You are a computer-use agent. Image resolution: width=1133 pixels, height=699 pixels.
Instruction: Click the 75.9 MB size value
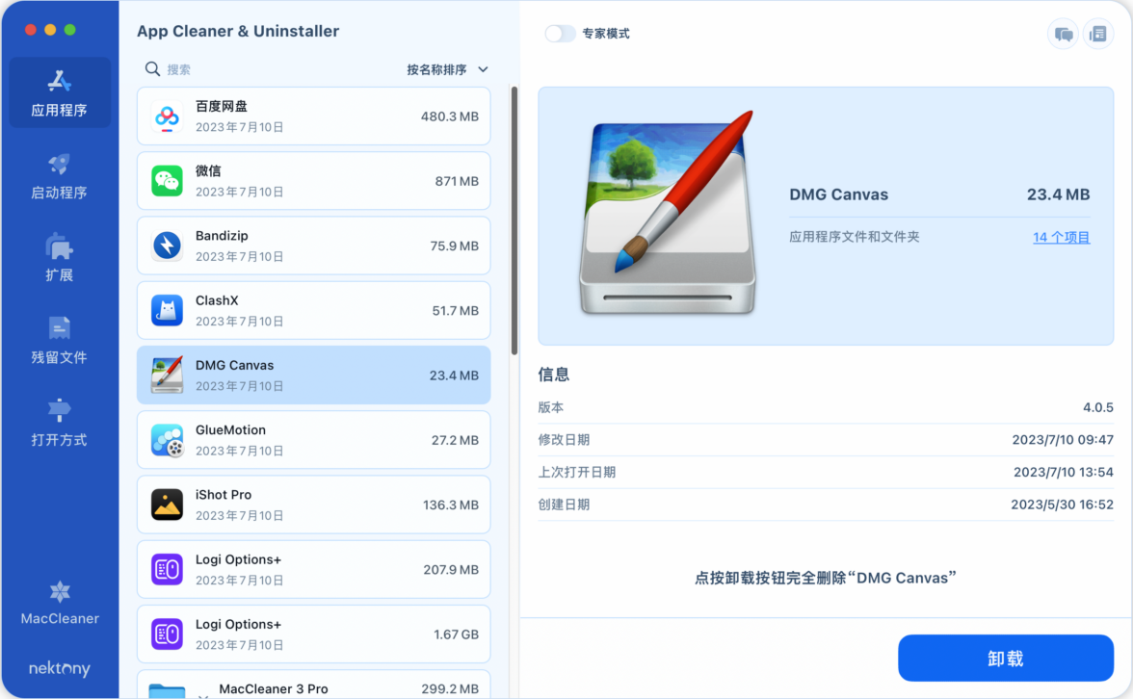pos(455,246)
